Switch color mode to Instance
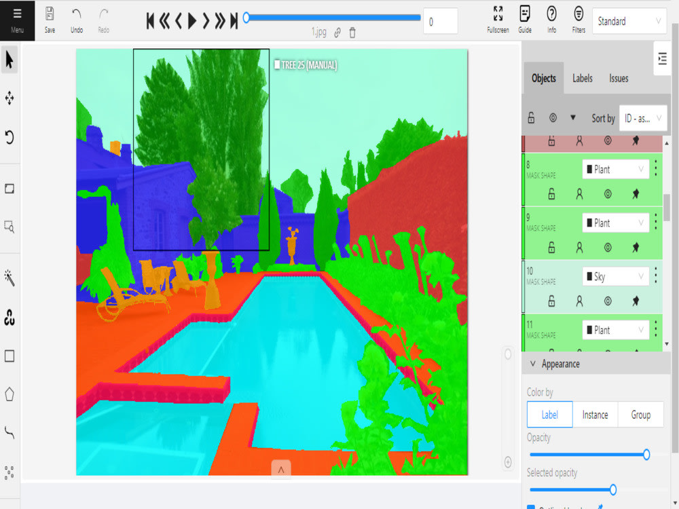This screenshot has width=679, height=509. coord(595,415)
